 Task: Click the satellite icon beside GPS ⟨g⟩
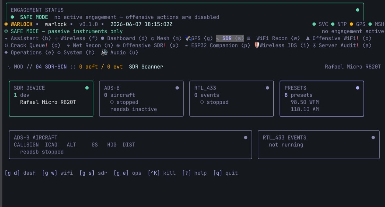[x=188, y=38]
